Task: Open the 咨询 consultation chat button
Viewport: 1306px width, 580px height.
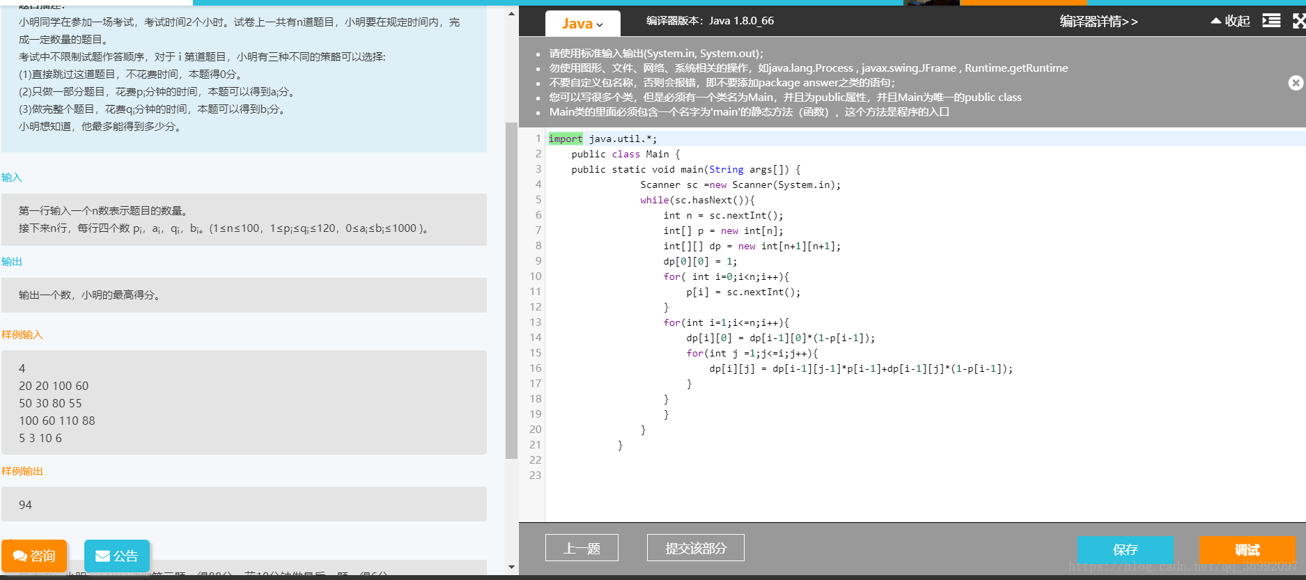Action: [x=34, y=556]
